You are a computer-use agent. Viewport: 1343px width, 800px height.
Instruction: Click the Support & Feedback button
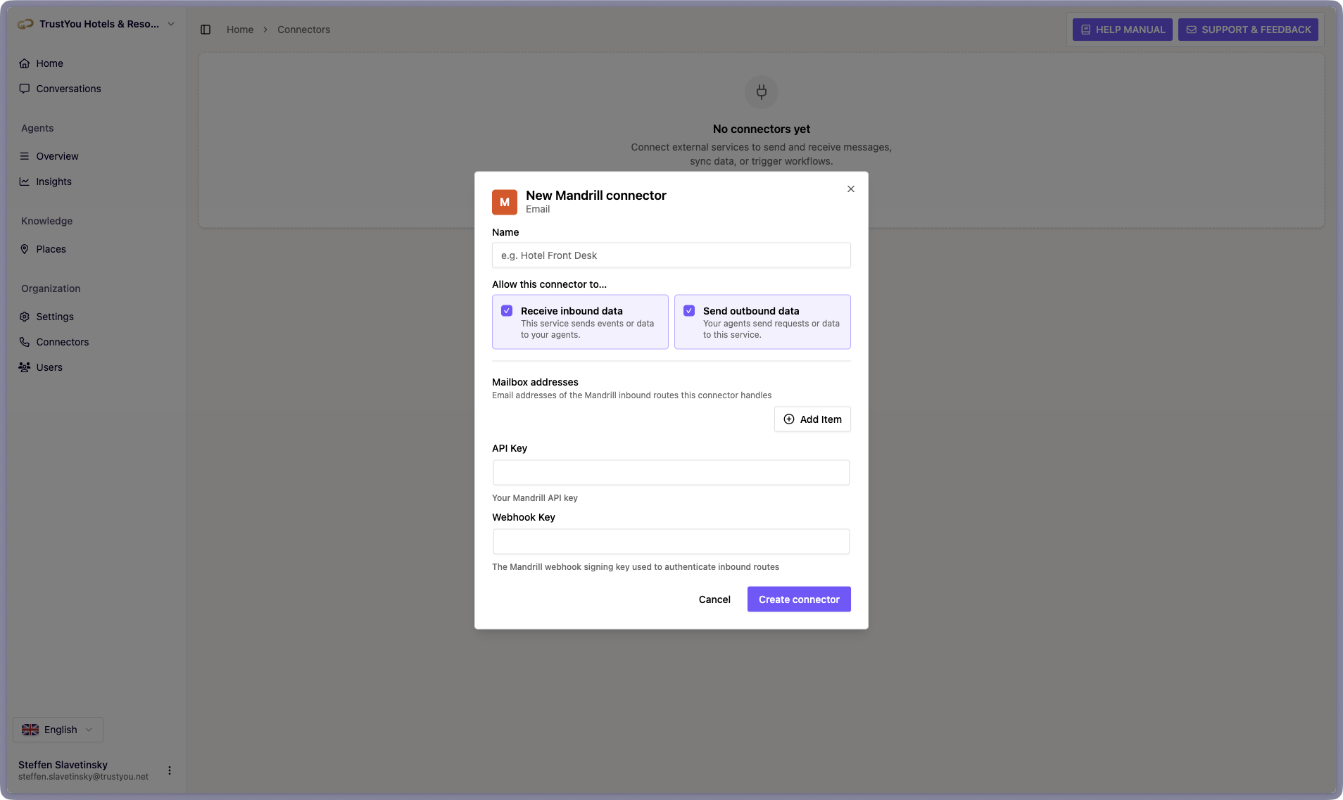[x=1248, y=30]
